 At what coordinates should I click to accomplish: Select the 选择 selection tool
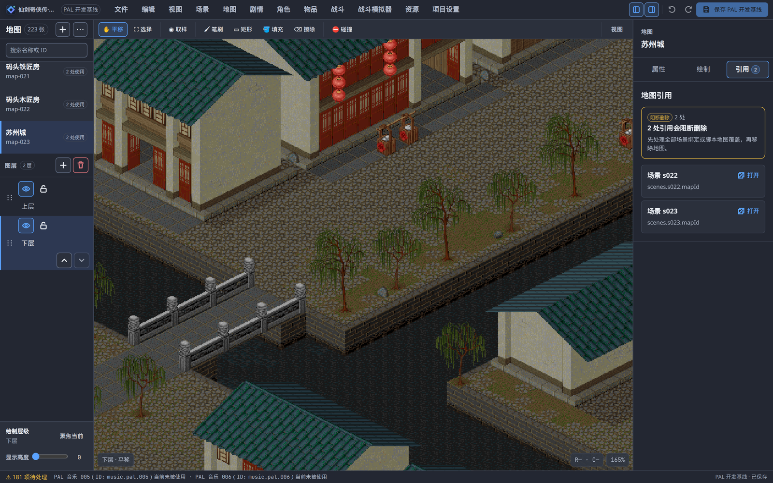[x=143, y=29]
